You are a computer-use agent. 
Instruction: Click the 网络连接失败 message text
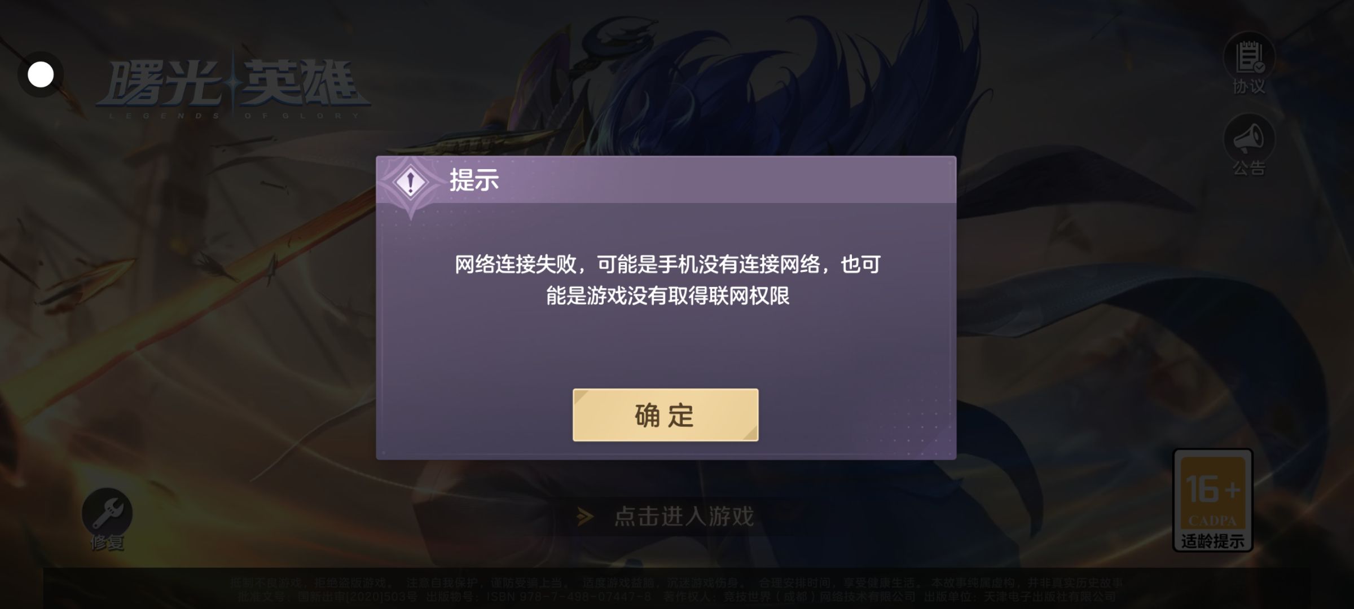tap(667, 280)
